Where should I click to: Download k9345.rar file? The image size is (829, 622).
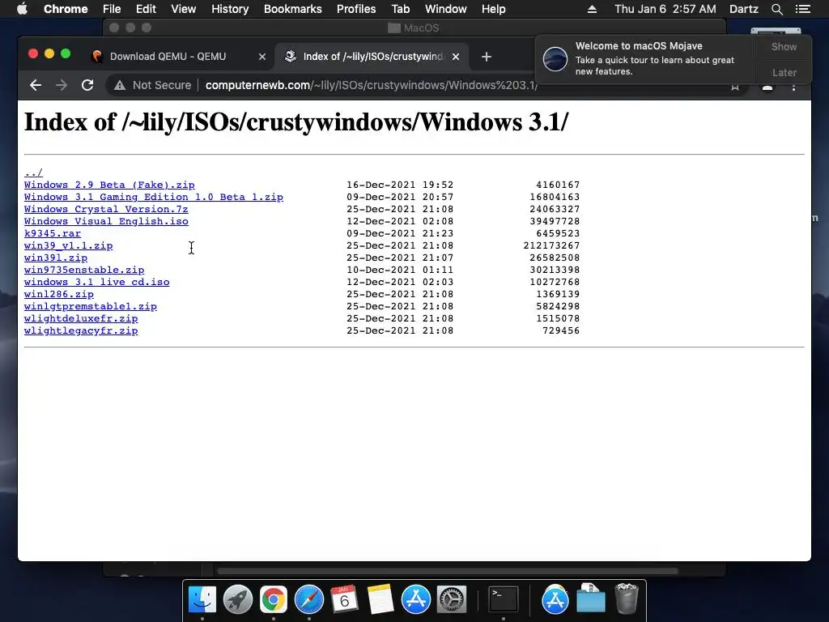click(x=53, y=234)
